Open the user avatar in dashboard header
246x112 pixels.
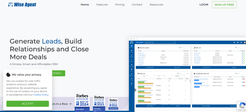coord(245,42)
